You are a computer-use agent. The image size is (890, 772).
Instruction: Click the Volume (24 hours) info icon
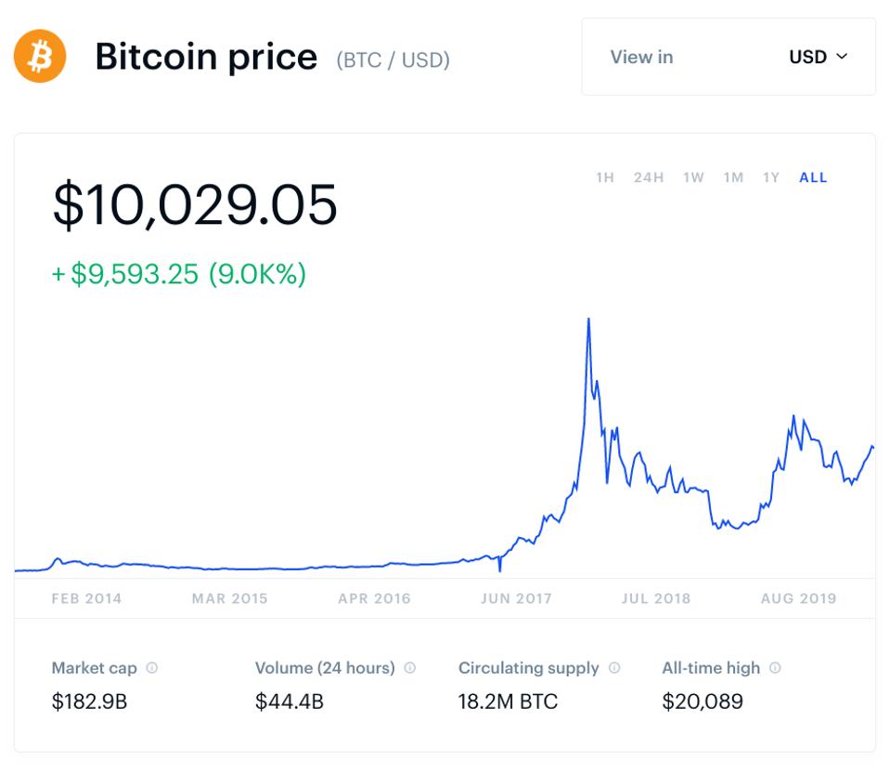click(x=410, y=668)
